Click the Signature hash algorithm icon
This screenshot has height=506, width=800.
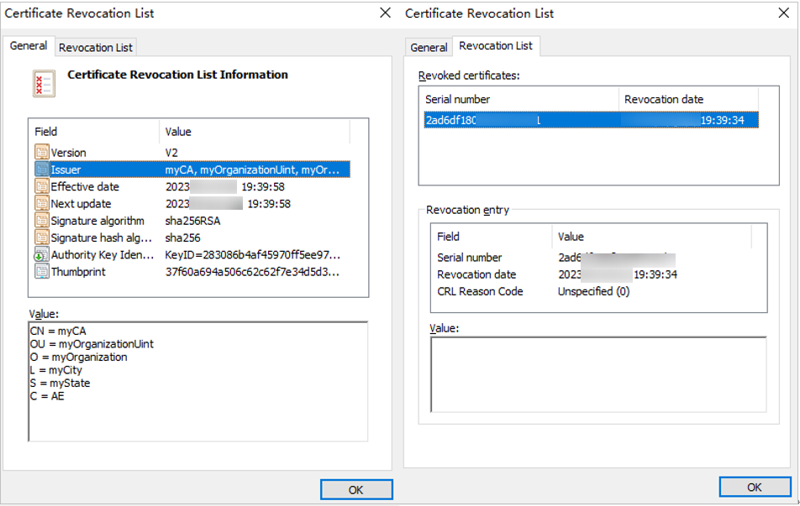pyautogui.click(x=42, y=238)
